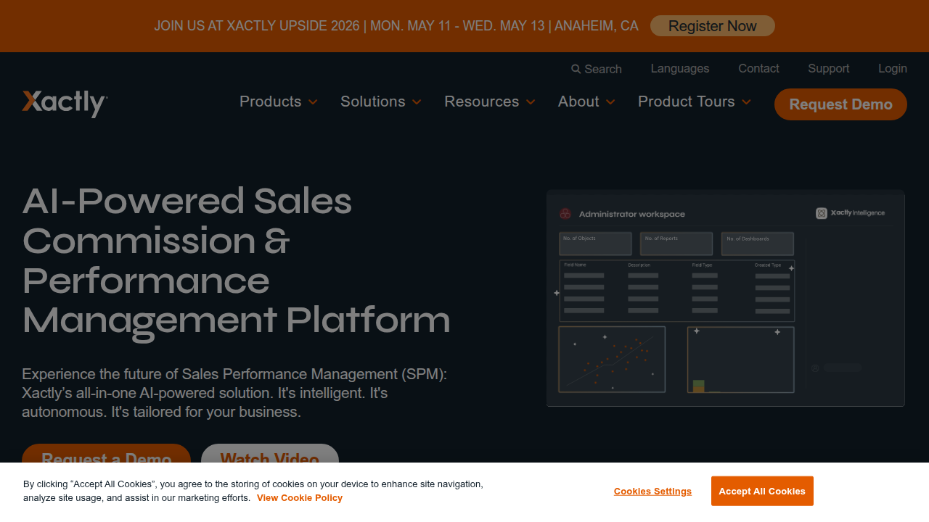This screenshot has width=929, height=522.
Task: Click the Xactly Intelligence logo in the dashboard preview
Action: click(851, 212)
